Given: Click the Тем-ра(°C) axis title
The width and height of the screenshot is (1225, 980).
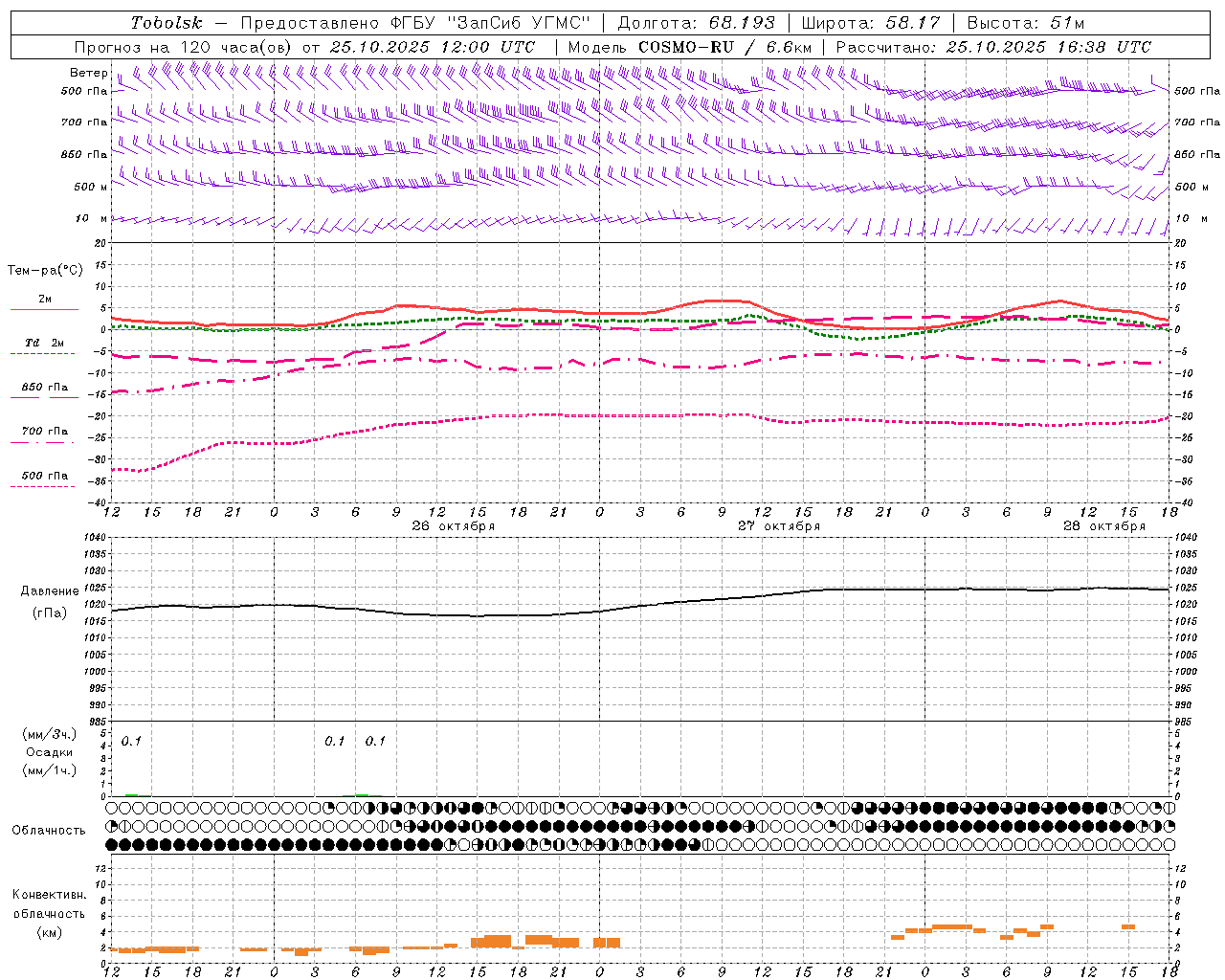Looking at the screenshot, I should pyautogui.click(x=45, y=271).
